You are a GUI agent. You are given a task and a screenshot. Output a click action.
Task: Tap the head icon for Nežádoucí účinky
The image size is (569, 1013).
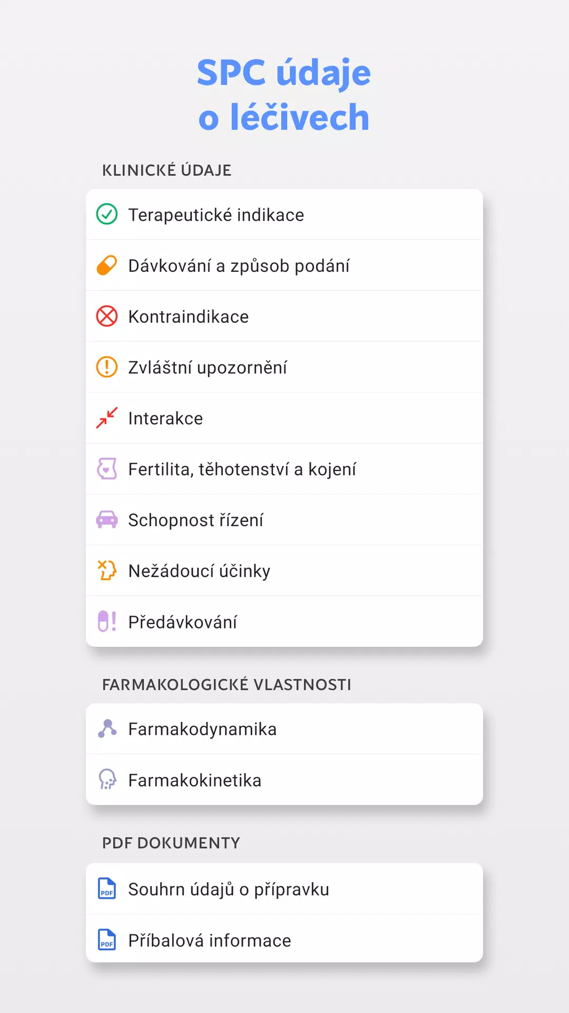pyautogui.click(x=107, y=570)
